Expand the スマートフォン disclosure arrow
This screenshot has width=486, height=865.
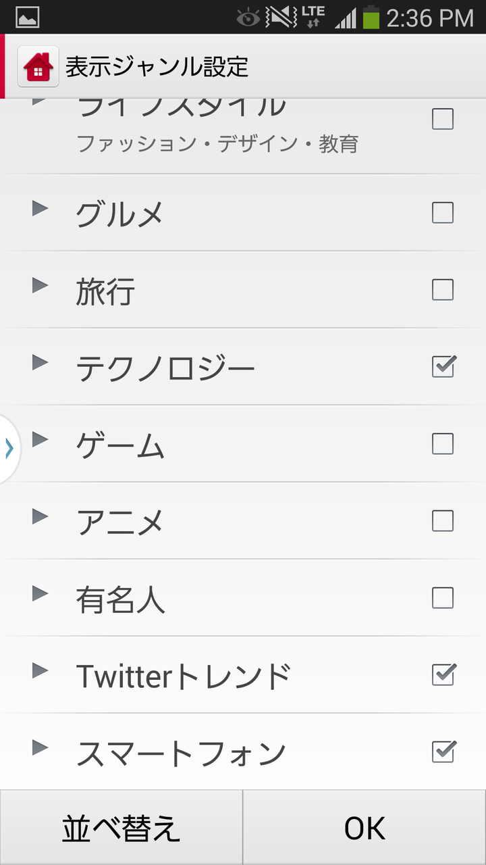tap(40, 747)
